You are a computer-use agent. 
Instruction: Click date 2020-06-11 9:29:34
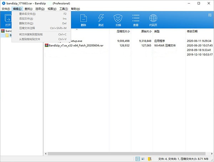[x=199, y=41]
